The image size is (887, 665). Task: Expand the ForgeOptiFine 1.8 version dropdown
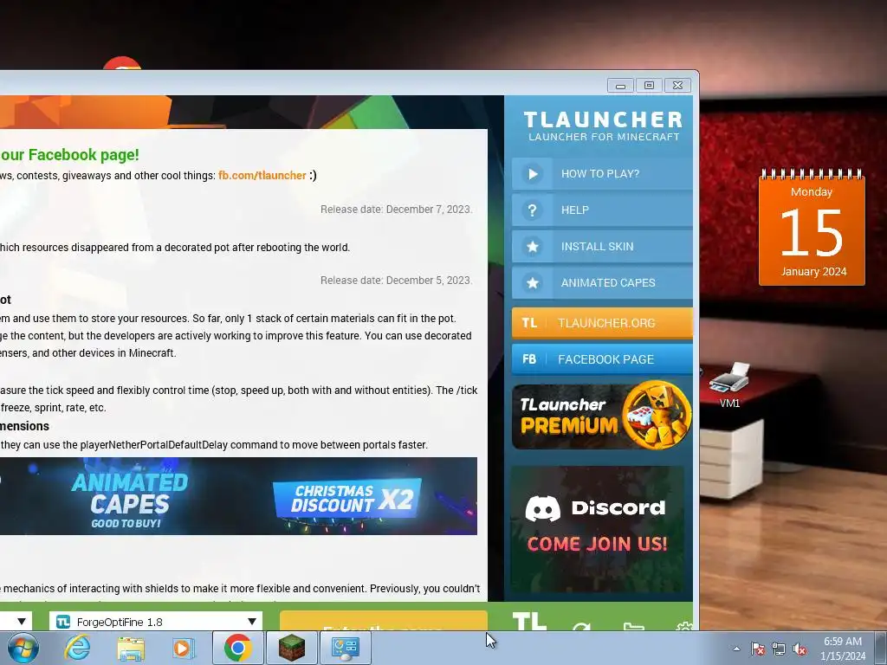(x=252, y=622)
